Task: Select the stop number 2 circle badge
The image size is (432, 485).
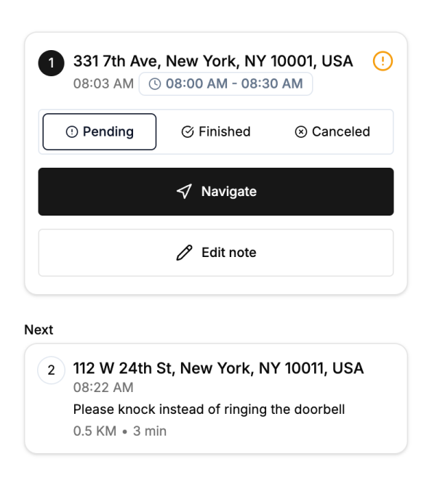Action: tap(51, 370)
